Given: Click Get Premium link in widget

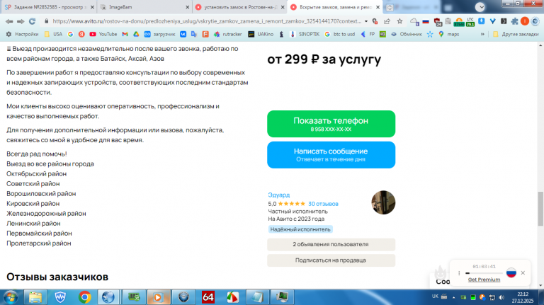Looking at the screenshot, I should tap(484, 280).
